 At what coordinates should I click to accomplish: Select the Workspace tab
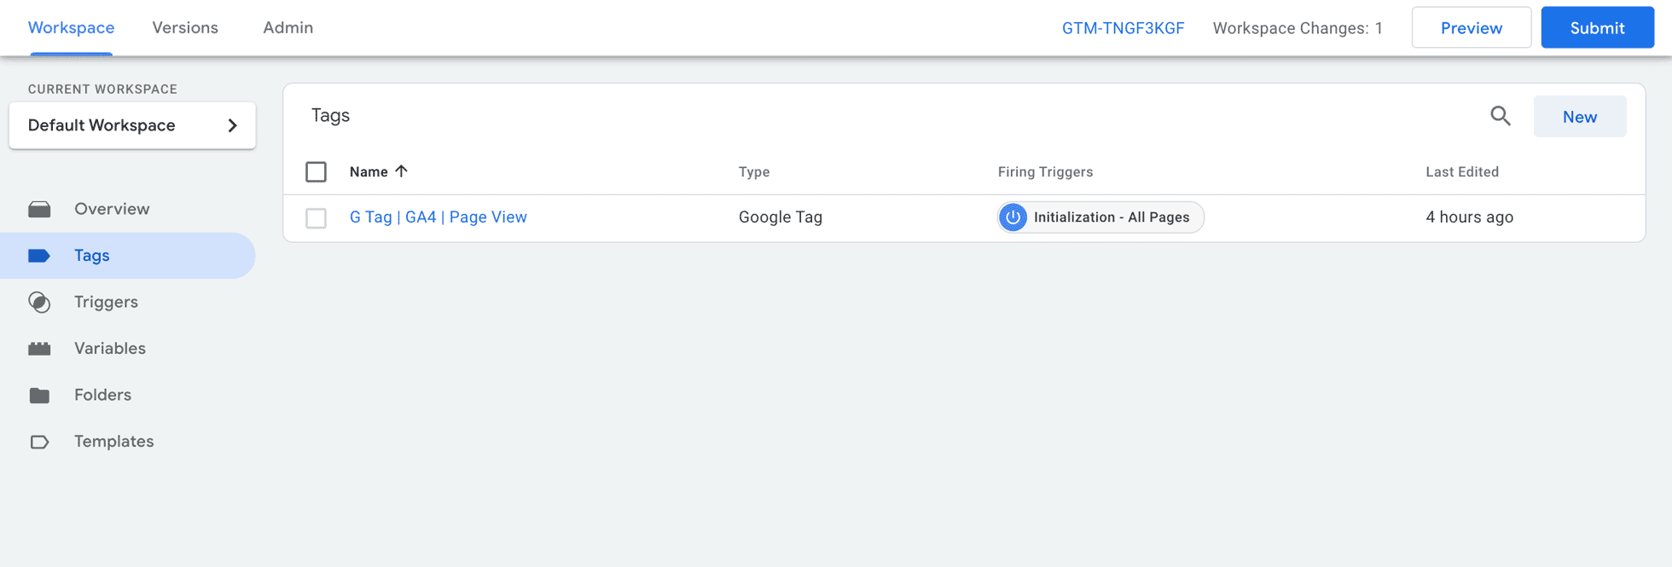[x=72, y=27]
